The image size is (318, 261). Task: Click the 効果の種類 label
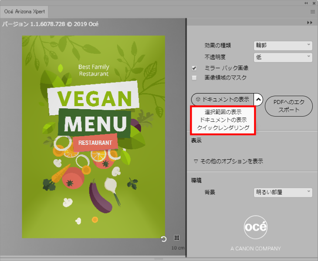coord(218,46)
